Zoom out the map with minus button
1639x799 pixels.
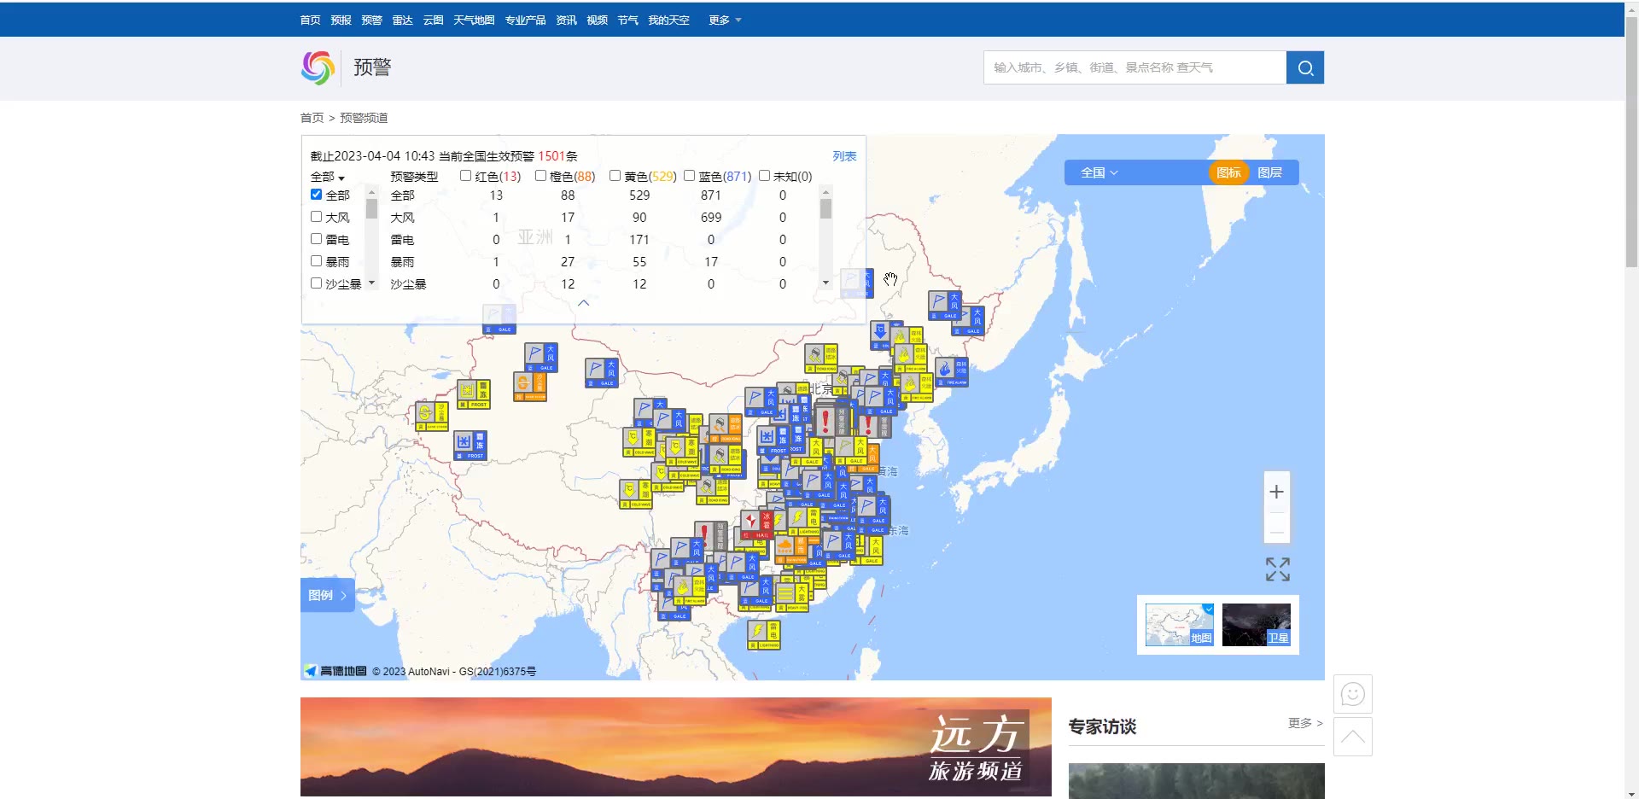click(x=1276, y=531)
